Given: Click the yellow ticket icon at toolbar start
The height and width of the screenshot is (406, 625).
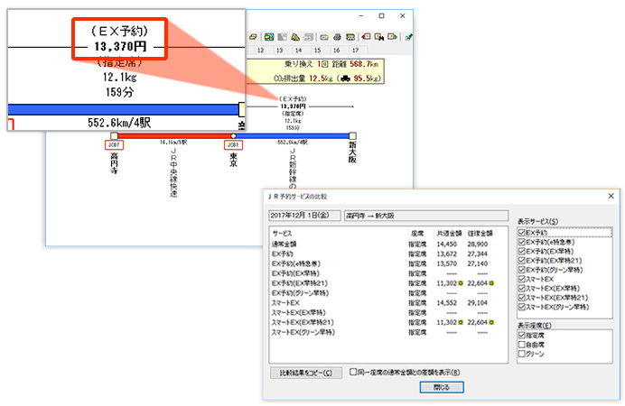Looking at the screenshot, I should point(253,37).
